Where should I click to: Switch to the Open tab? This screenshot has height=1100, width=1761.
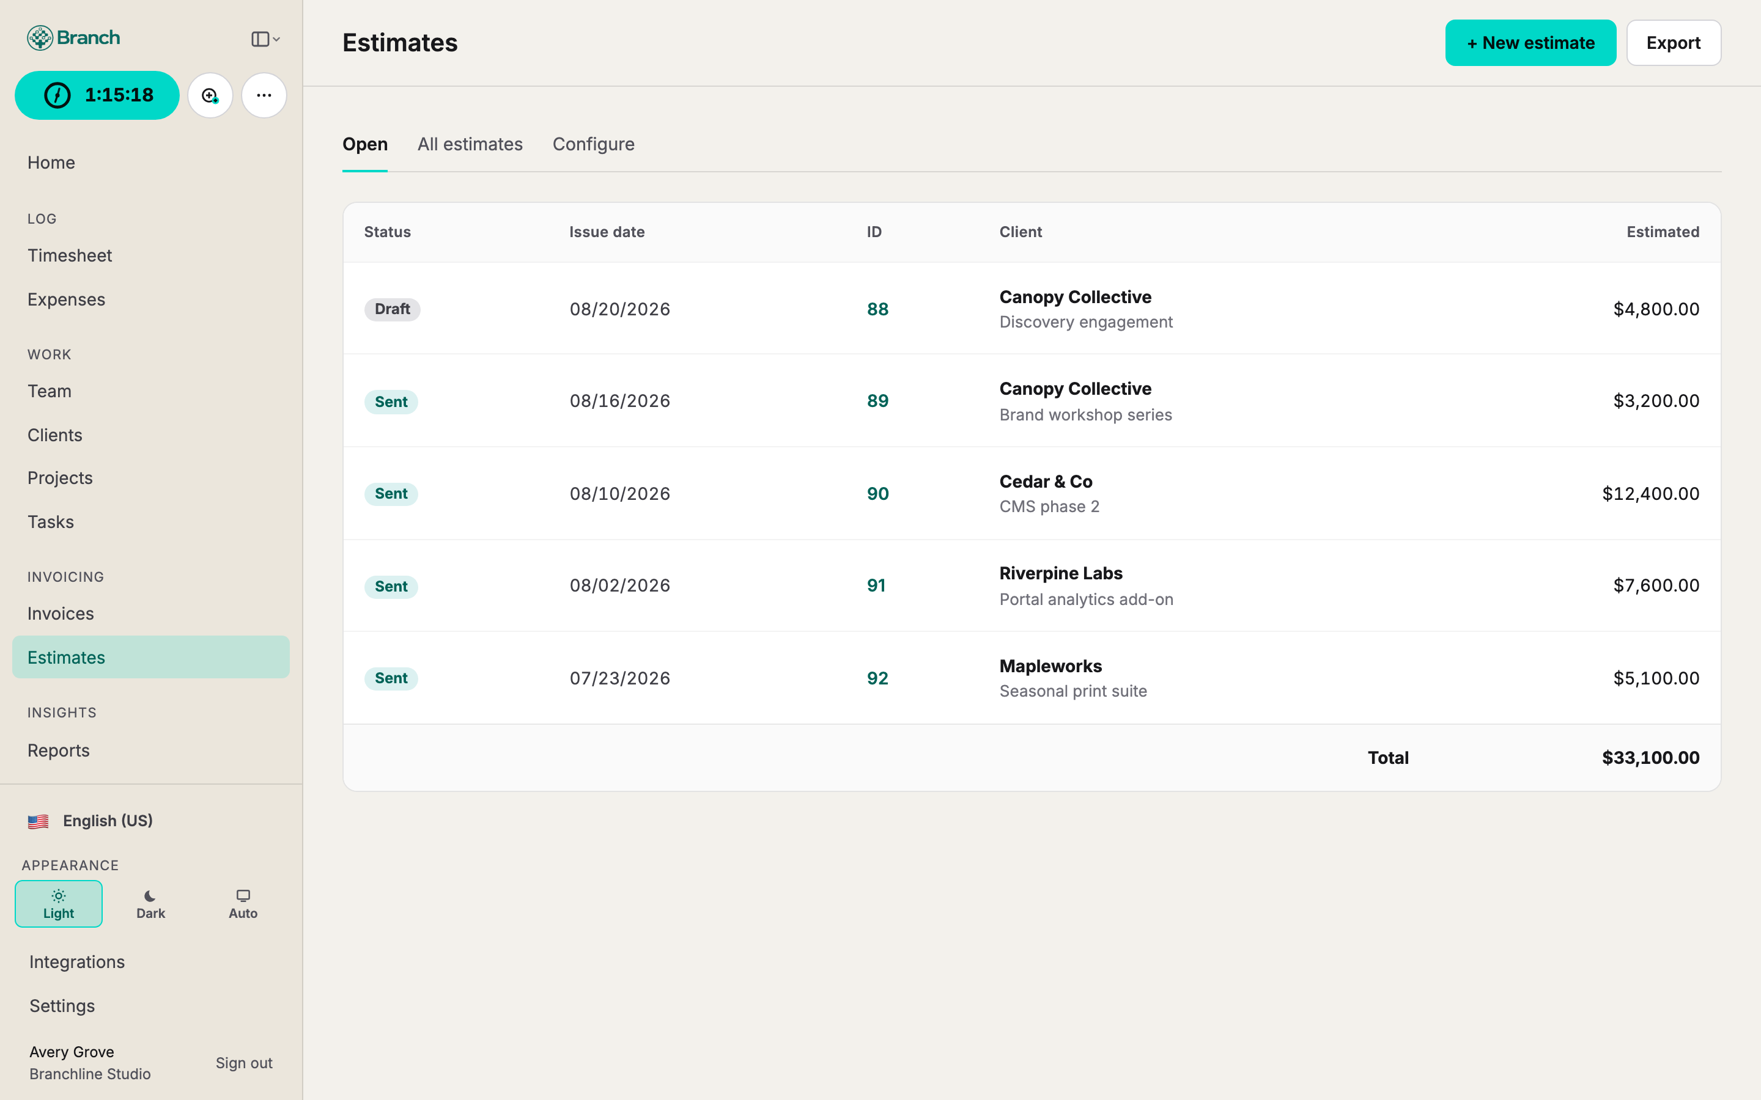tap(364, 144)
